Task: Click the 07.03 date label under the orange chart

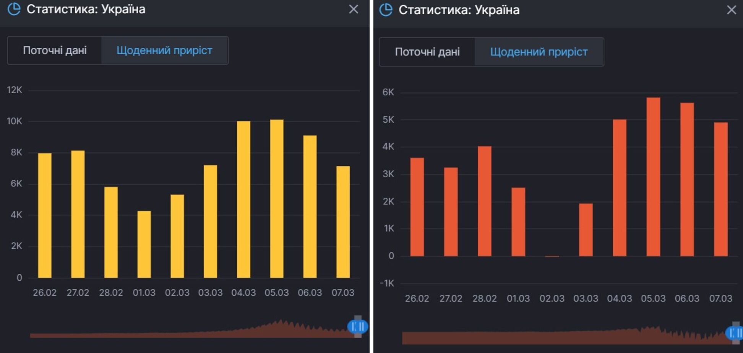Action: (721, 298)
